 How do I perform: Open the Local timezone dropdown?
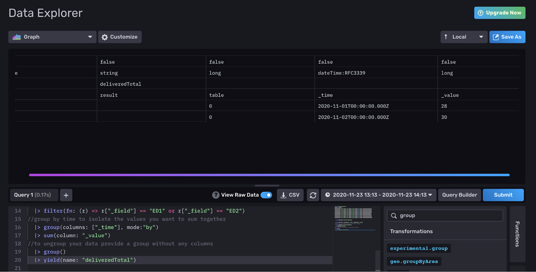(464, 37)
